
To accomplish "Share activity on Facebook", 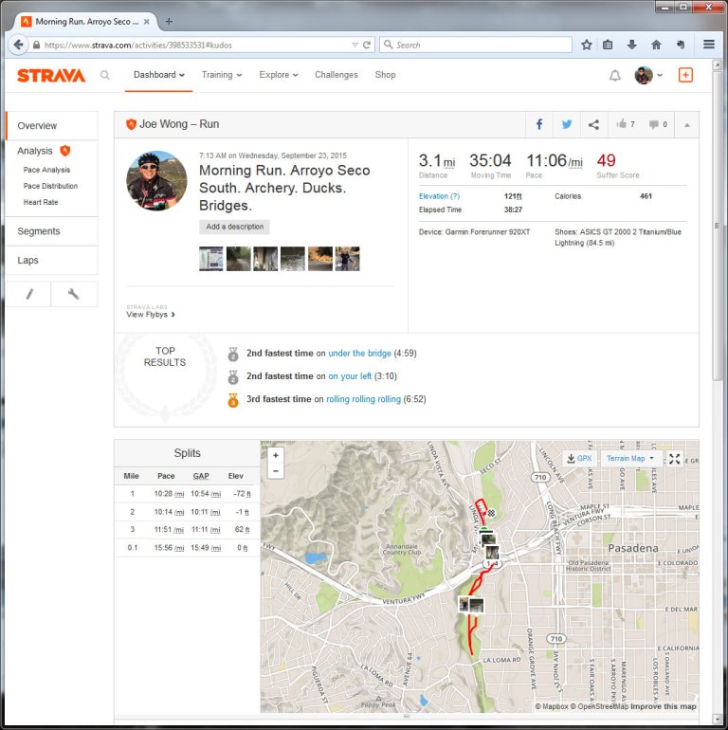I will tap(539, 124).
